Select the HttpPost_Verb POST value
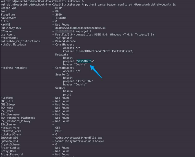This screenshot has height=157, width=195. (58, 131)
